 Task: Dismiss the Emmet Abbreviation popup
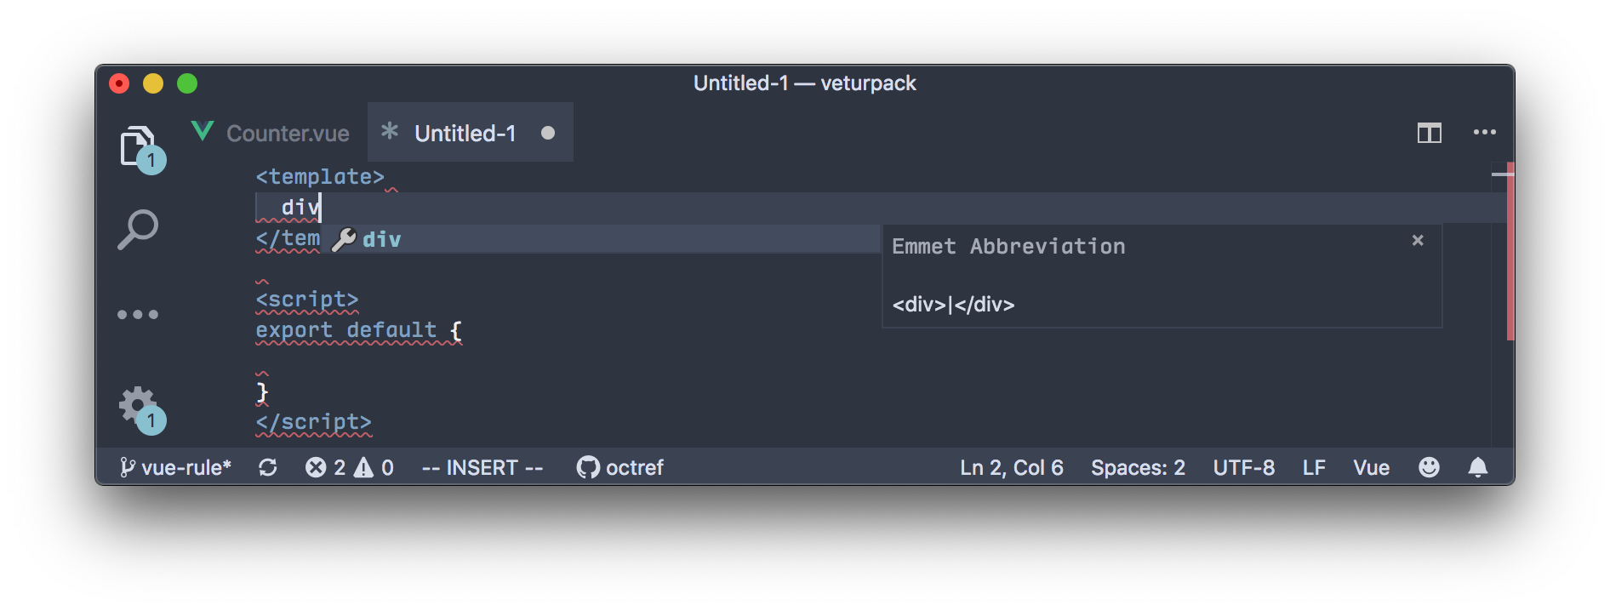point(1417,241)
